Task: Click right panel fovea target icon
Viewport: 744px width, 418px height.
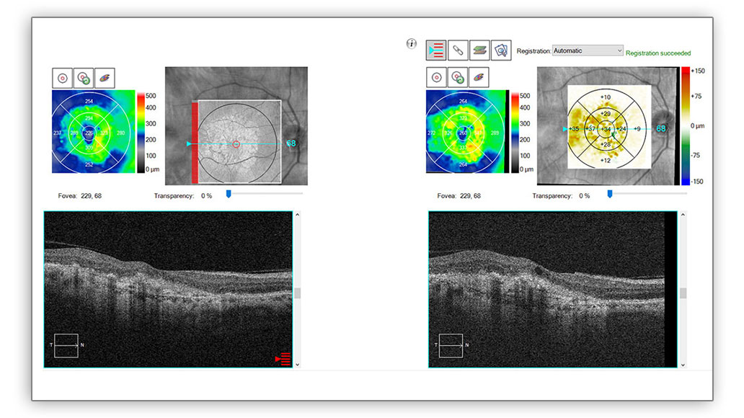Action: click(x=436, y=78)
